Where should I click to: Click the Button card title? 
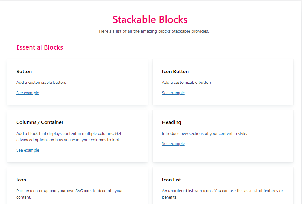click(24, 72)
